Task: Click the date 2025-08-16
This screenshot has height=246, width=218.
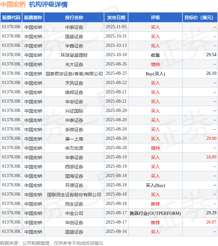Action: (x=116, y=232)
